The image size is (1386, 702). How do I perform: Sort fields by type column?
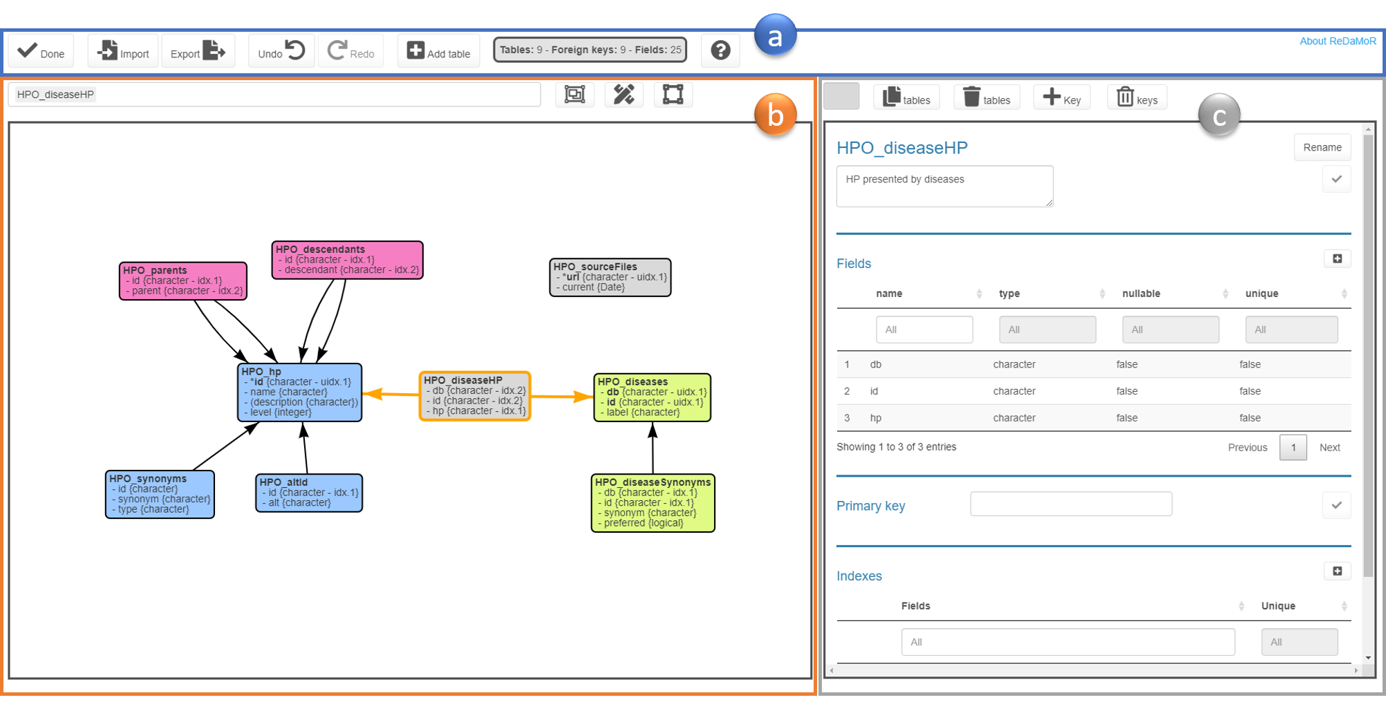tap(1052, 294)
